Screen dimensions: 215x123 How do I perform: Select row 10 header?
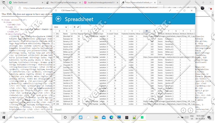point(54,57)
